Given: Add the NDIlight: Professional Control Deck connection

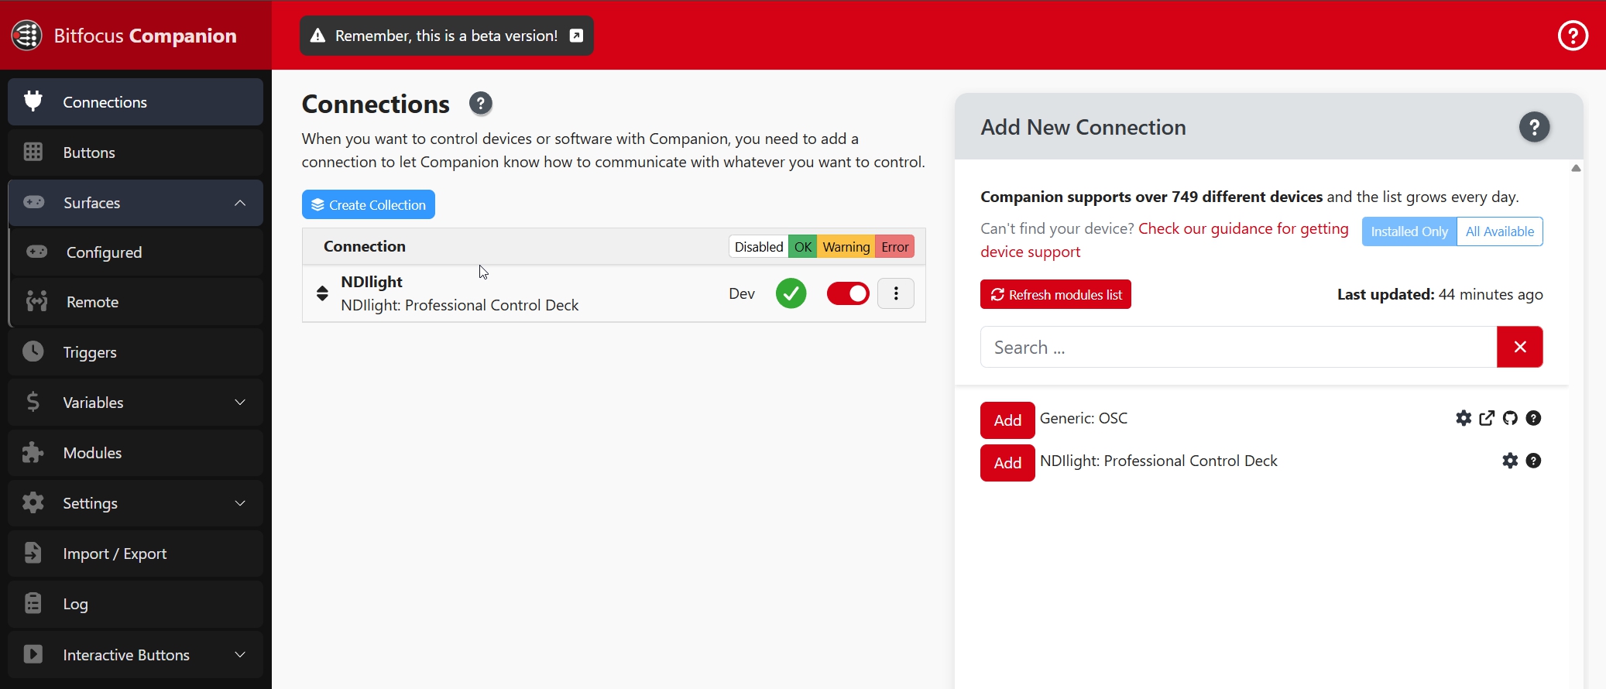Looking at the screenshot, I should click(1007, 463).
